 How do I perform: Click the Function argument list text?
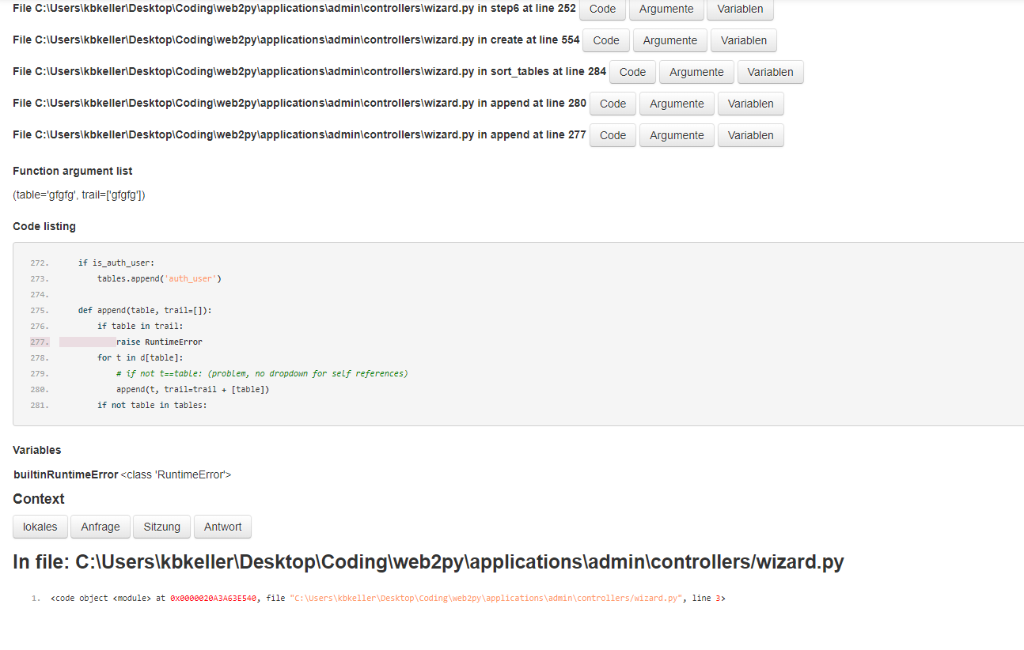pos(72,171)
